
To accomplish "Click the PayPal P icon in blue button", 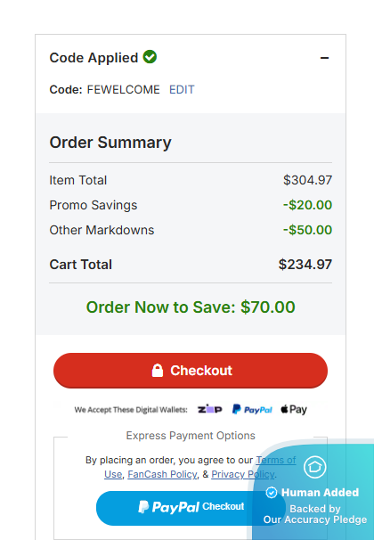I will [x=143, y=507].
